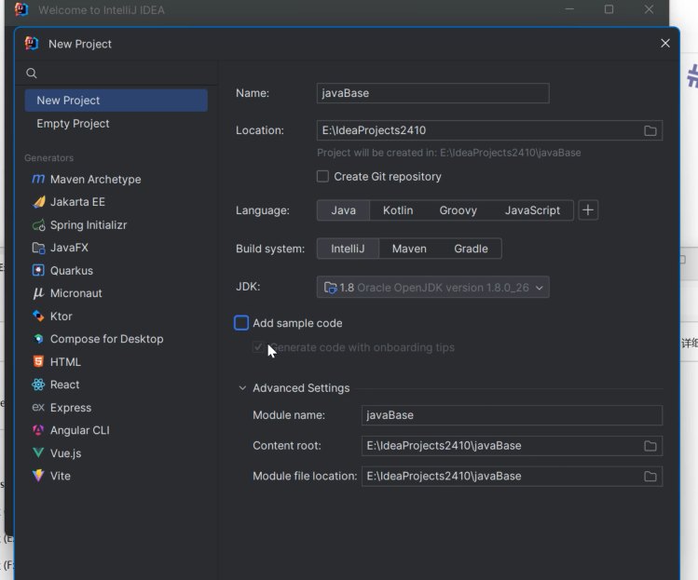Viewport: 698px width, 580px height.
Task: Click the Quarkus generator icon
Action: tap(38, 270)
